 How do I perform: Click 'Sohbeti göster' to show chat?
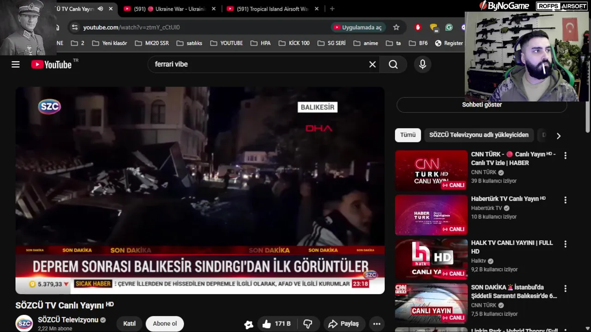pyautogui.click(x=482, y=105)
